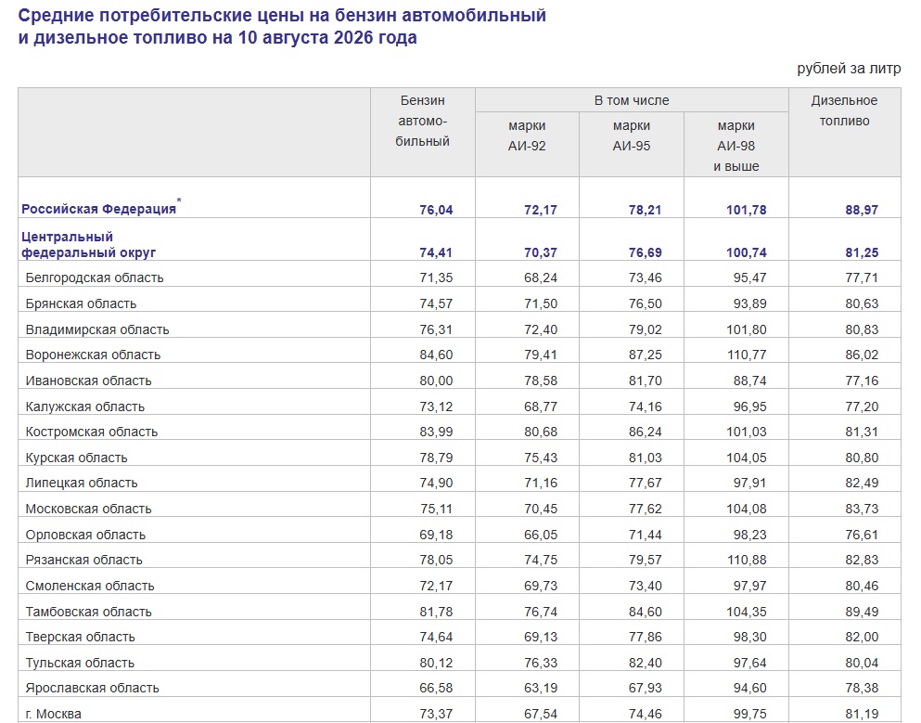The image size is (921, 723).
Task: Click the Russian Federation gasoline value 76,04
Action: pos(436,210)
